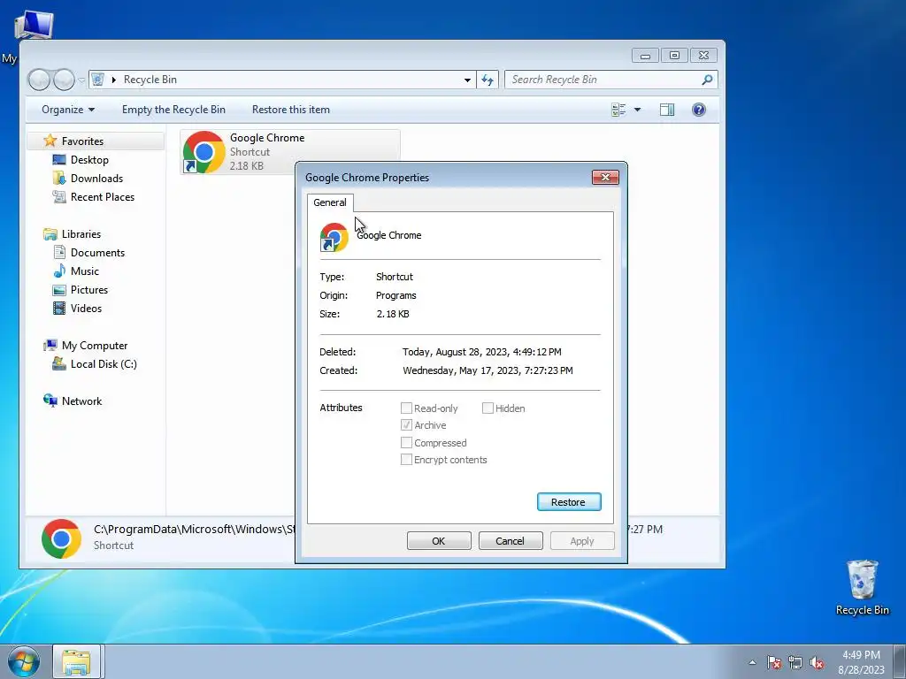
Task: Select Network in navigation pane
Action: coord(81,401)
